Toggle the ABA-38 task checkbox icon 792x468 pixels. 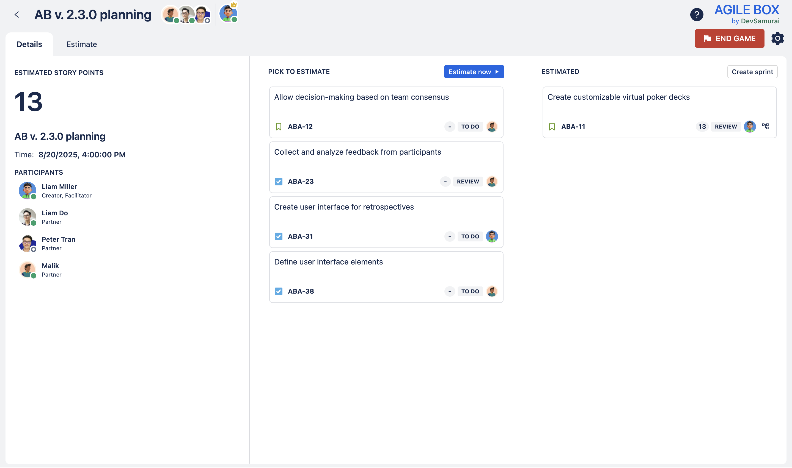tap(278, 291)
